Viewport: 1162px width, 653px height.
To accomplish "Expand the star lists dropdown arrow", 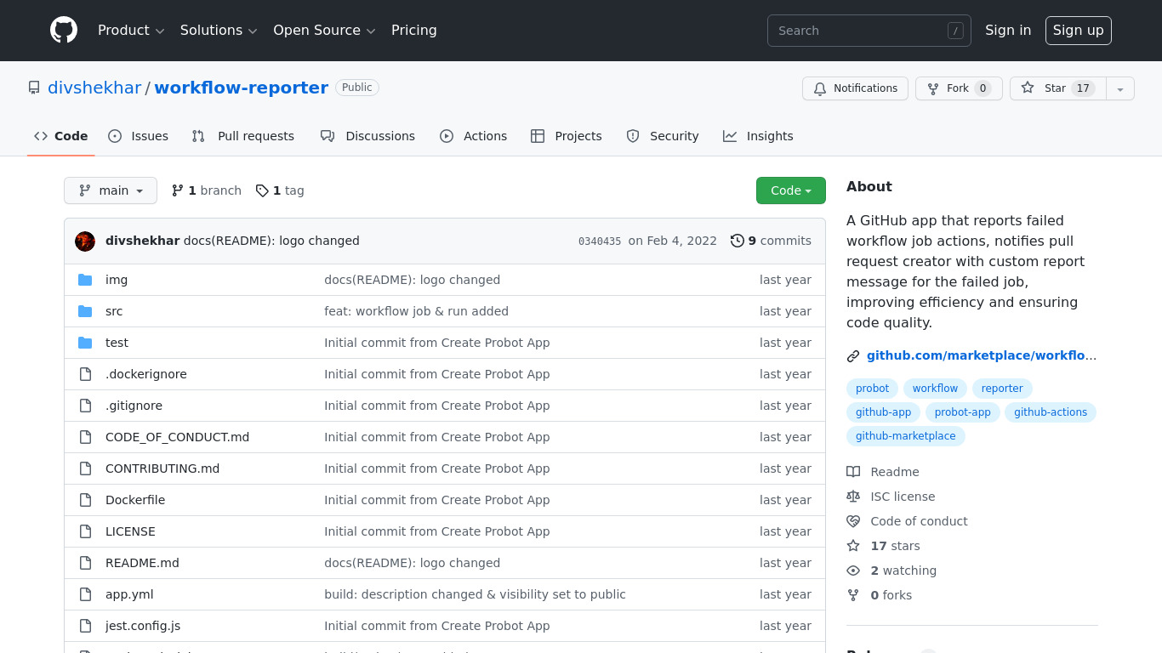I will click(1120, 88).
